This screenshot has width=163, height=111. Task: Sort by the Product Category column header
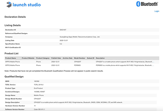(x=43, y=58)
